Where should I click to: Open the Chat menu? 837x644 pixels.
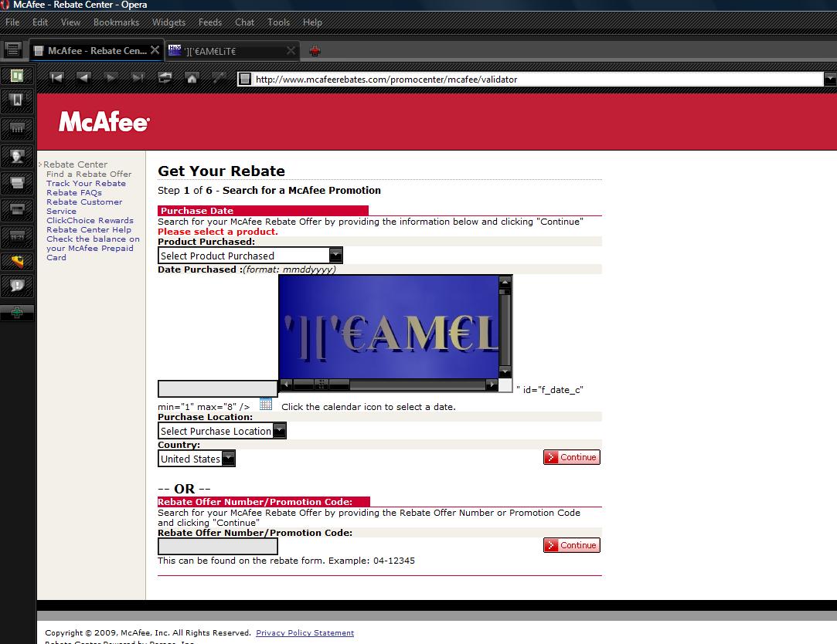point(244,22)
